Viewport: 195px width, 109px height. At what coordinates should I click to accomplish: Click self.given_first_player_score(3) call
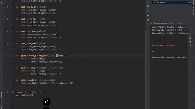38,22
